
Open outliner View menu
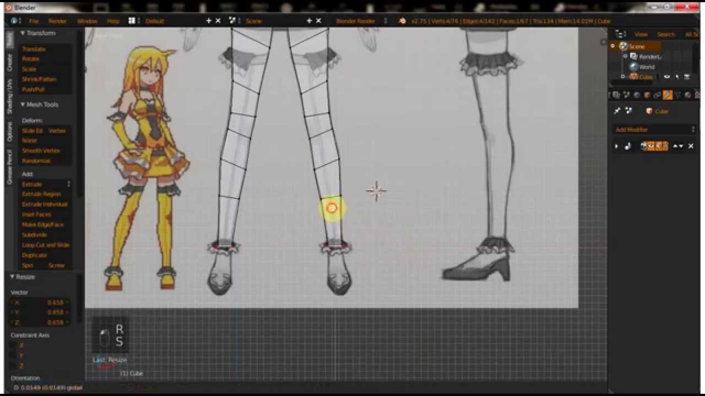coord(641,34)
